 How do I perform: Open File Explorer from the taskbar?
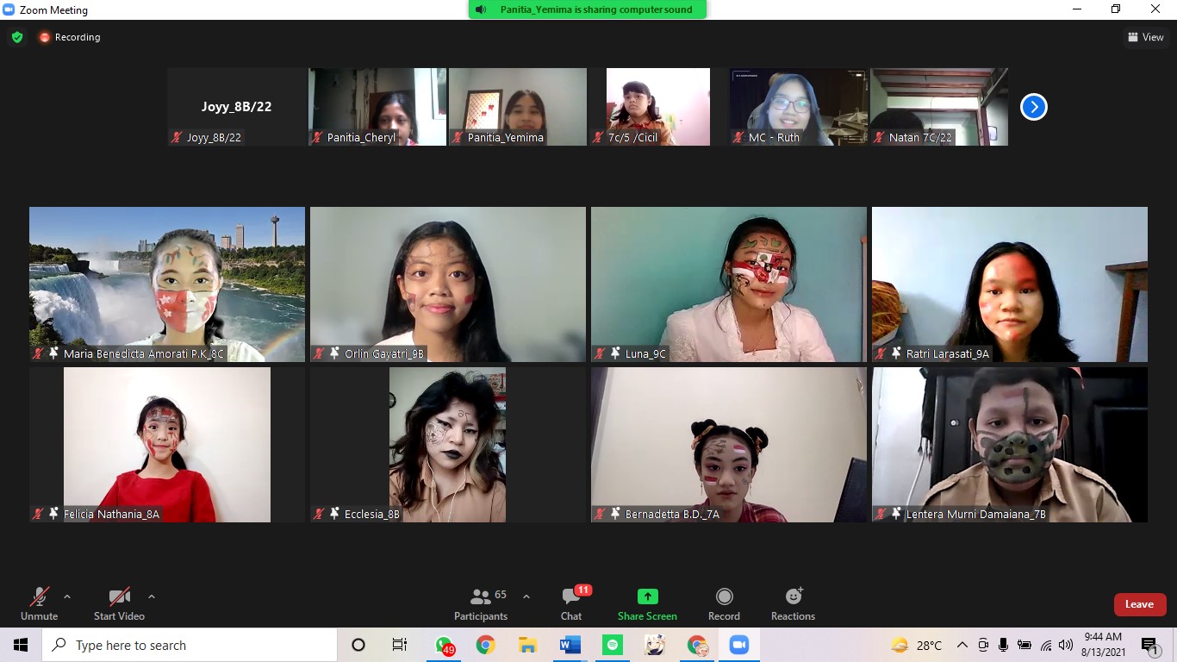(x=528, y=645)
